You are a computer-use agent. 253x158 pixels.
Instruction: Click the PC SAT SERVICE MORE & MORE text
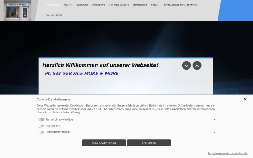pos(82,73)
